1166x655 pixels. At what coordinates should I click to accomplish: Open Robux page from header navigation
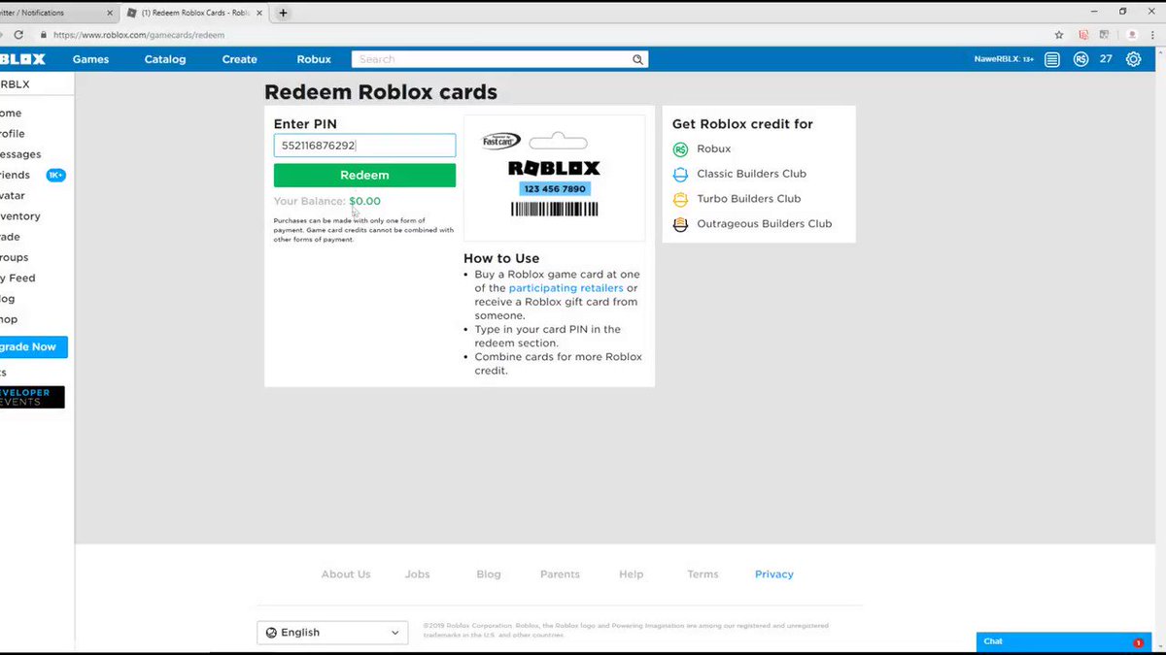coord(314,59)
